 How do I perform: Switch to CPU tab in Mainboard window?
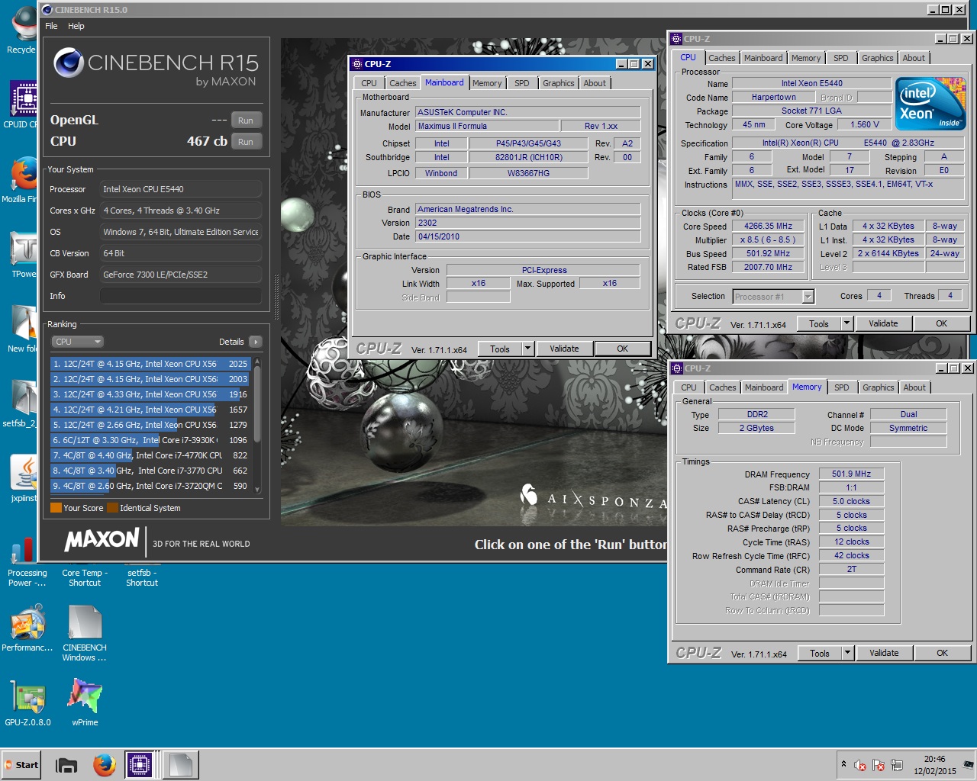[x=369, y=83]
